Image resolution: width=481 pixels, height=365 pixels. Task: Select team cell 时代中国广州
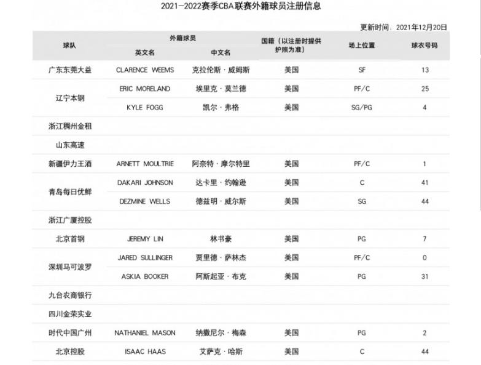tap(70, 332)
